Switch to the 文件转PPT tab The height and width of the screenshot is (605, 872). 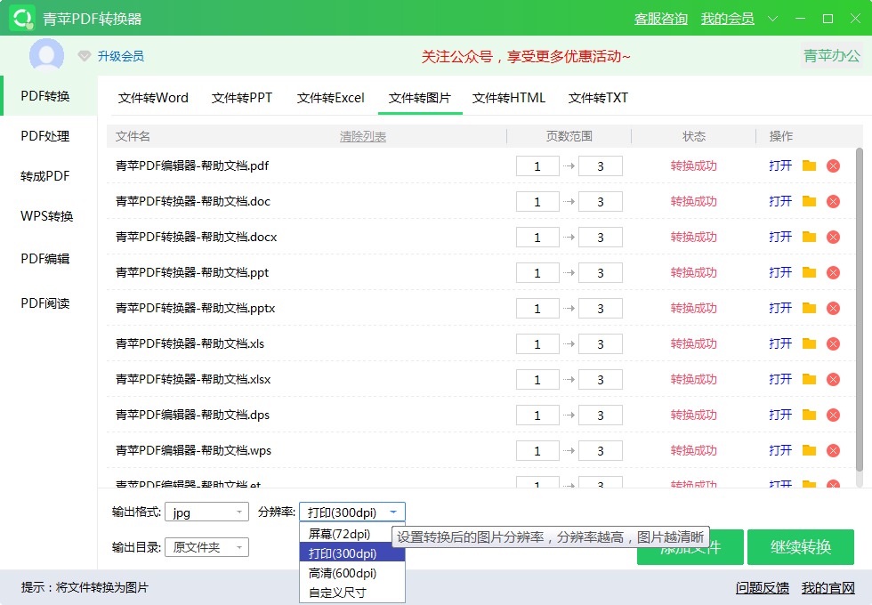tap(242, 98)
